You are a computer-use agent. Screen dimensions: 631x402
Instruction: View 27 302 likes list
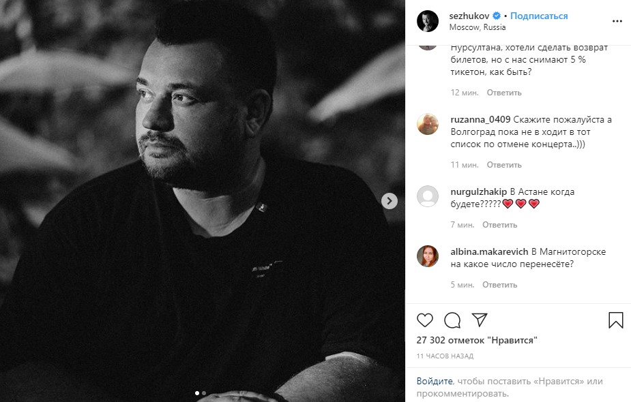[476, 340]
